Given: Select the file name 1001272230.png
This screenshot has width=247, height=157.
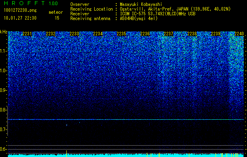Looking at the screenshot, I should 20,10.
